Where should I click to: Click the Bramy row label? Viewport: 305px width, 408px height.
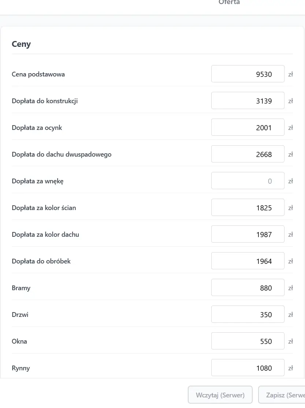click(21, 288)
